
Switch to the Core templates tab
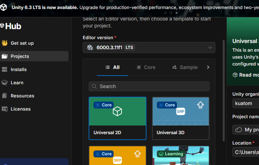coord(146,67)
